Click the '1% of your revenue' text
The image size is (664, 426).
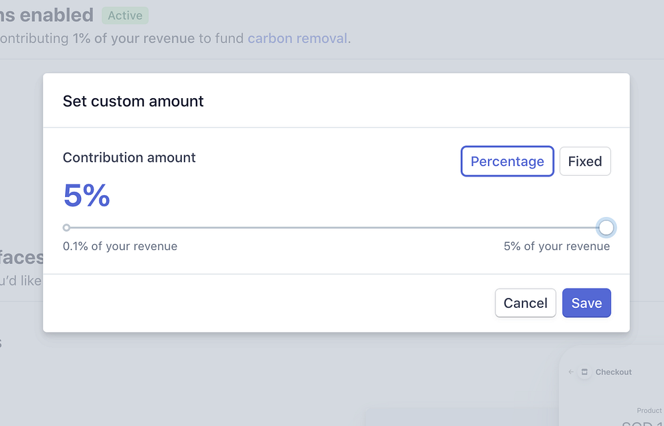(x=133, y=38)
